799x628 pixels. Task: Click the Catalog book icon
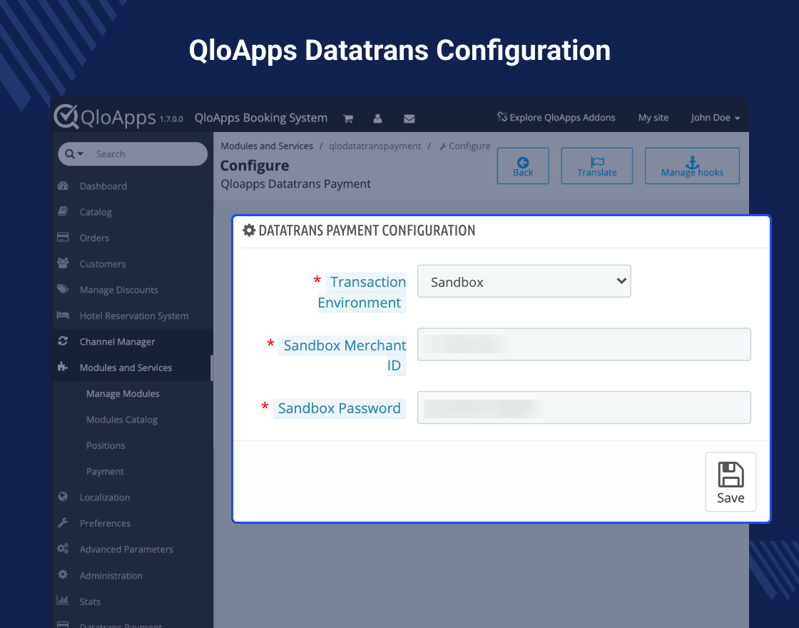63,211
